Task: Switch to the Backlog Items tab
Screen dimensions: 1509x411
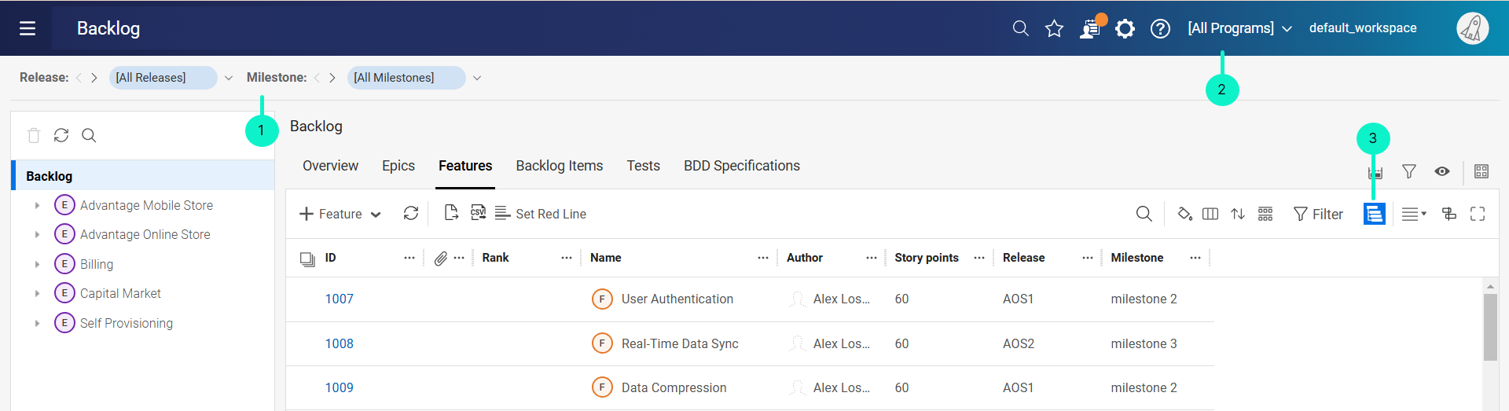Action: (559, 166)
